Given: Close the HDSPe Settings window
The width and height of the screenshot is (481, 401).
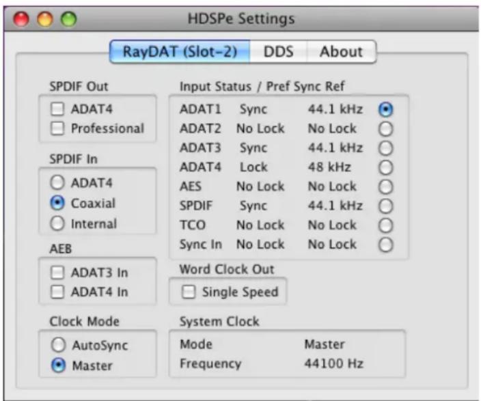Looking at the screenshot, I should click(21, 19).
